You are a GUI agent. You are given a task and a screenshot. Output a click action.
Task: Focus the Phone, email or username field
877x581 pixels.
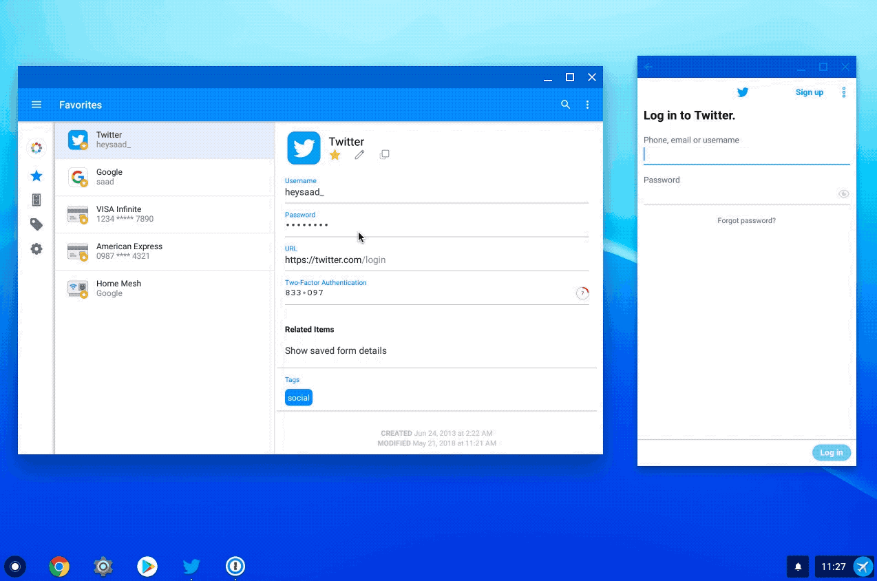[746, 154]
